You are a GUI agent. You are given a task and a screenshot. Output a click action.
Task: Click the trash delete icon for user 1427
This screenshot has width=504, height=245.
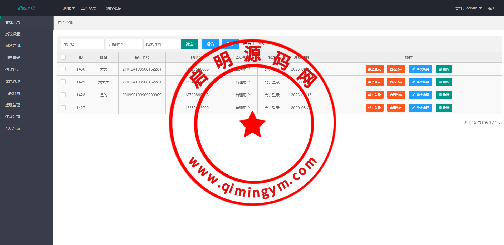click(x=440, y=108)
